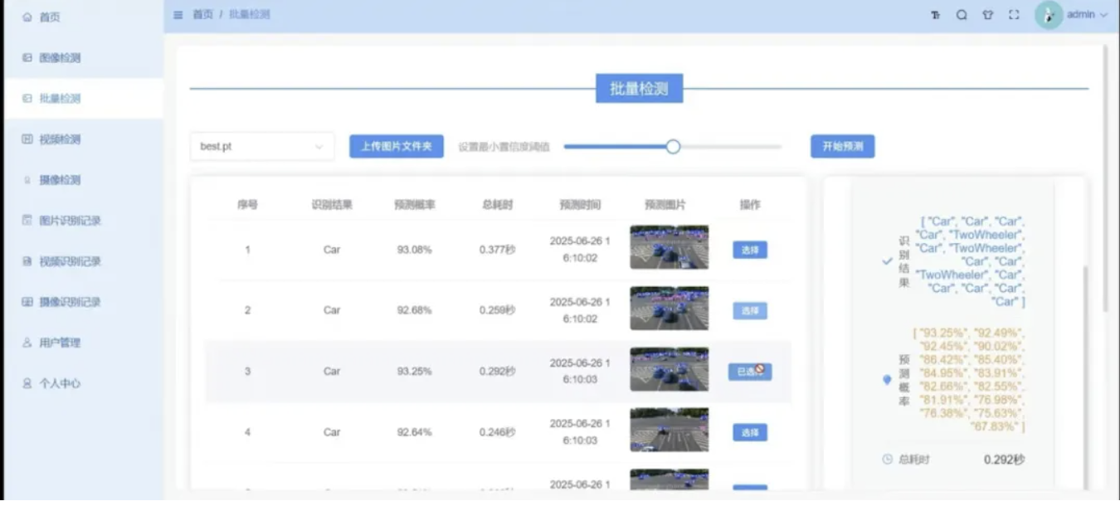This screenshot has width=1120, height=506.
Task: Click 批量检测 in the breadcrumb
Action: click(x=249, y=15)
